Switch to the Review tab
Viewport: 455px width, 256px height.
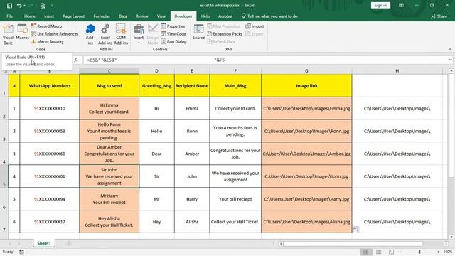(142, 16)
